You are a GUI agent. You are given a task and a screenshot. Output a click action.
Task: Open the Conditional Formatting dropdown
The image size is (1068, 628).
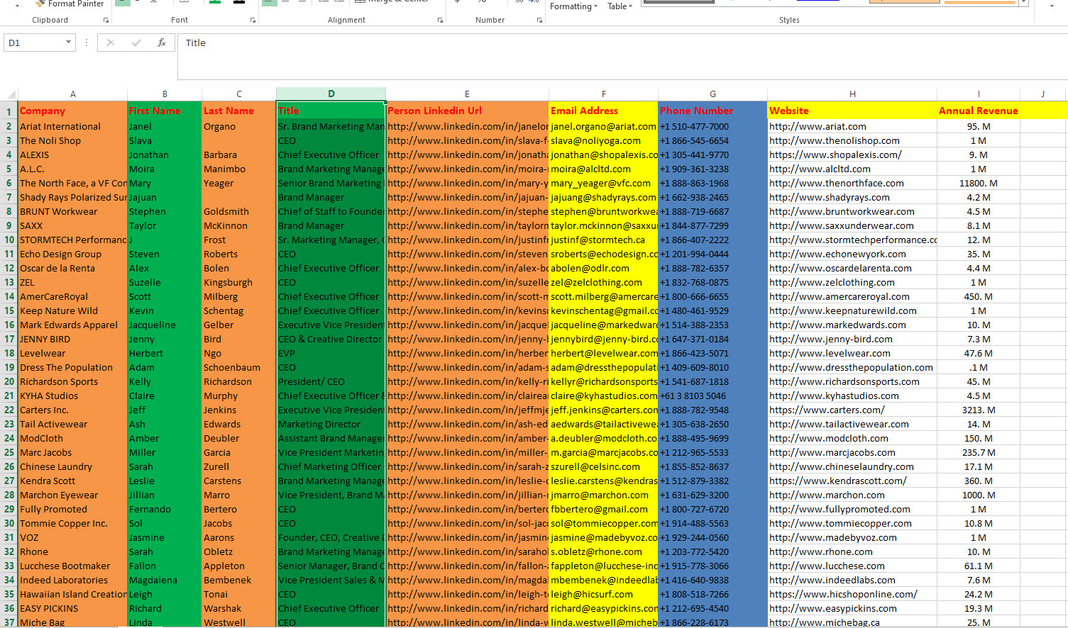(x=573, y=6)
